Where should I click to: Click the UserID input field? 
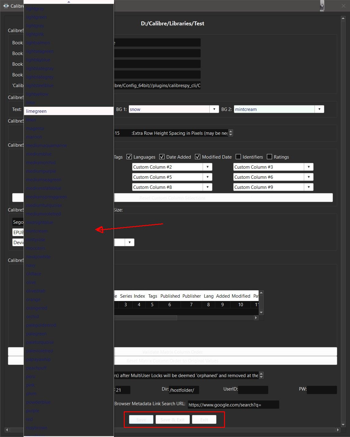(x=253, y=390)
